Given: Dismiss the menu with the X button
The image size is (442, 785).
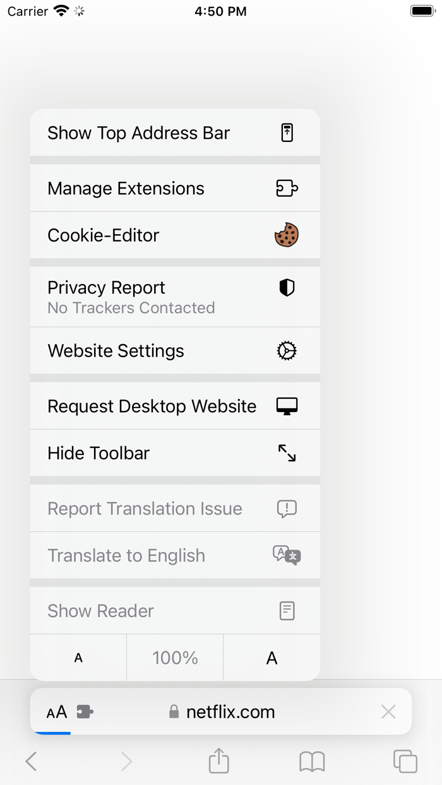Looking at the screenshot, I should tap(388, 711).
